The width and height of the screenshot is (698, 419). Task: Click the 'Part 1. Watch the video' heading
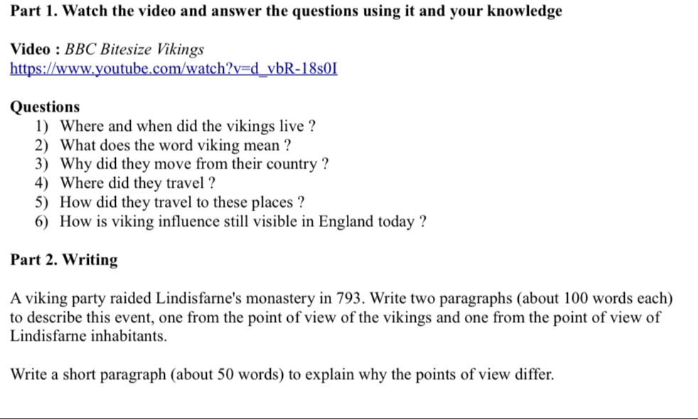pyautogui.click(x=286, y=11)
